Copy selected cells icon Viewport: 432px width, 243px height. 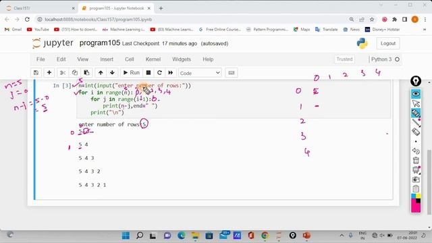click(x=75, y=73)
